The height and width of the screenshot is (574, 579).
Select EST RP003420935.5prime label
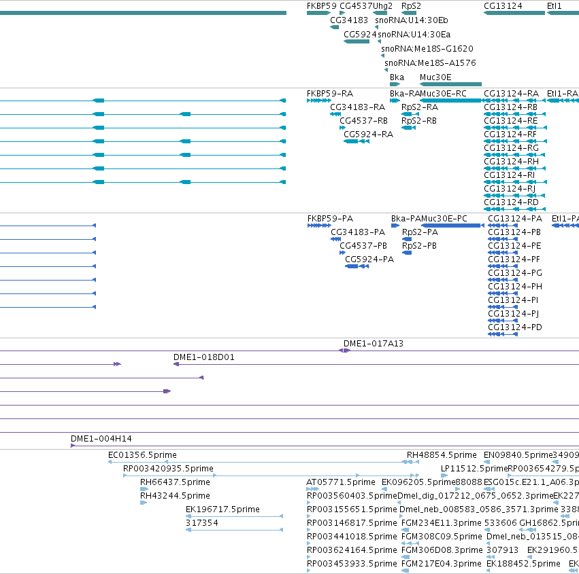[x=168, y=468]
